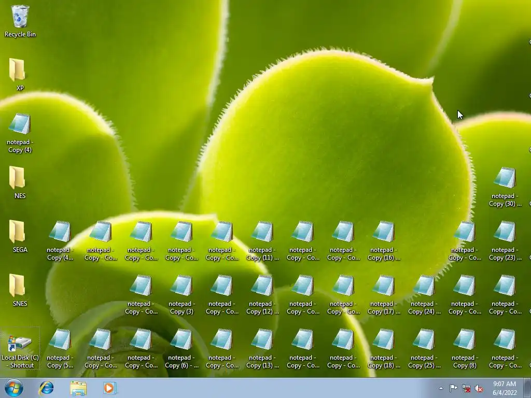Select the Recycle Bin icon
This screenshot has width=531, height=398.
click(20, 21)
